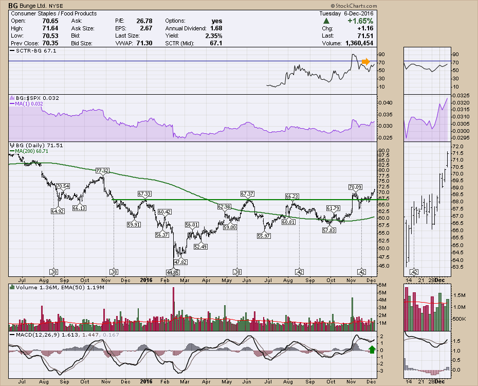Click the Chg value +1.16
Viewport: 478px width, 386px height.
[x=365, y=28]
